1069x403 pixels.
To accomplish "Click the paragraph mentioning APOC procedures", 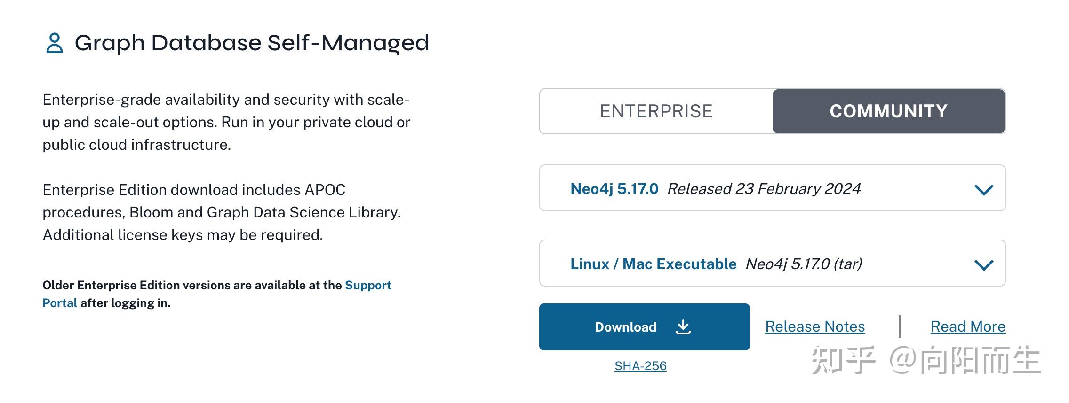I will 221,212.
